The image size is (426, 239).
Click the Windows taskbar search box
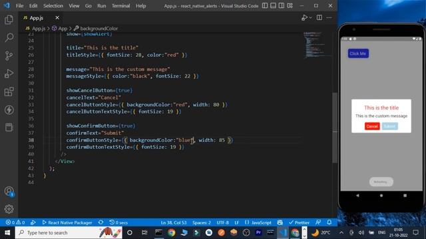click(x=69, y=232)
